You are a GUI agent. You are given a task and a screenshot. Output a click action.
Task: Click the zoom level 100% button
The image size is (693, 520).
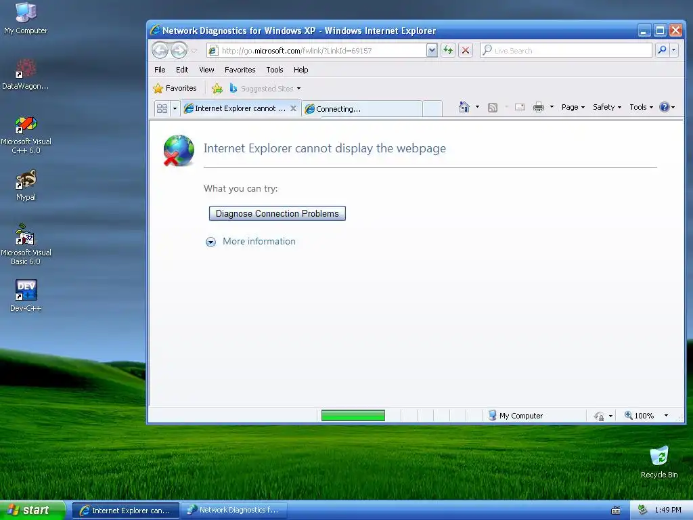coord(639,416)
